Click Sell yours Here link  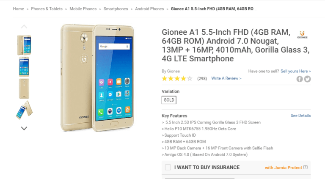click(296, 71)
